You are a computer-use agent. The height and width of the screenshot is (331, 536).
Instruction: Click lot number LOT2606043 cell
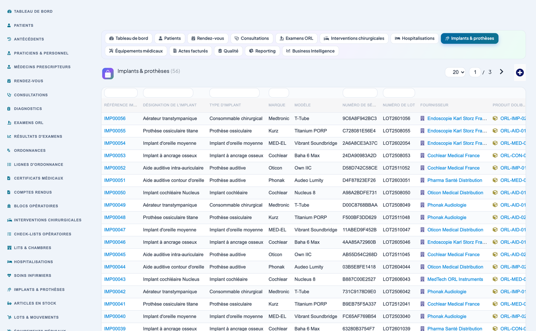tap(397, 280)
